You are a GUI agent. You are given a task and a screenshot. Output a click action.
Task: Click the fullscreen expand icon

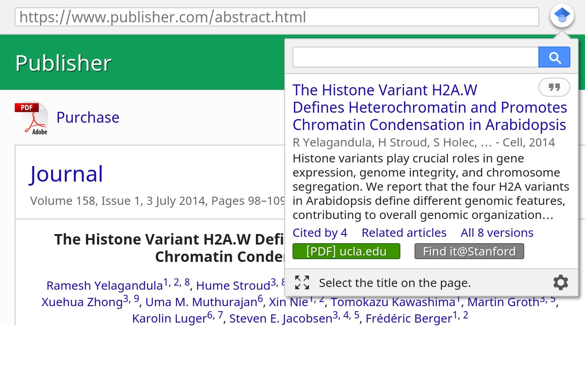302,282
